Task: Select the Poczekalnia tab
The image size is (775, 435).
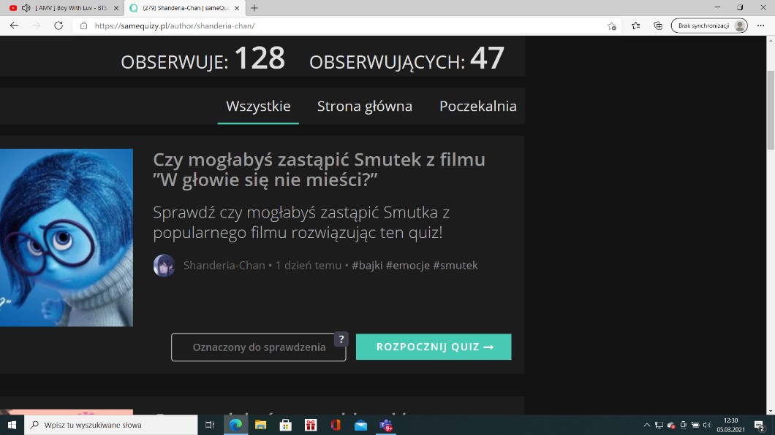Action: 477,107
